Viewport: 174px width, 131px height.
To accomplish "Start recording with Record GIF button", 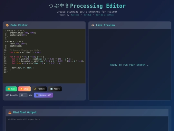I will click(43, 95).
